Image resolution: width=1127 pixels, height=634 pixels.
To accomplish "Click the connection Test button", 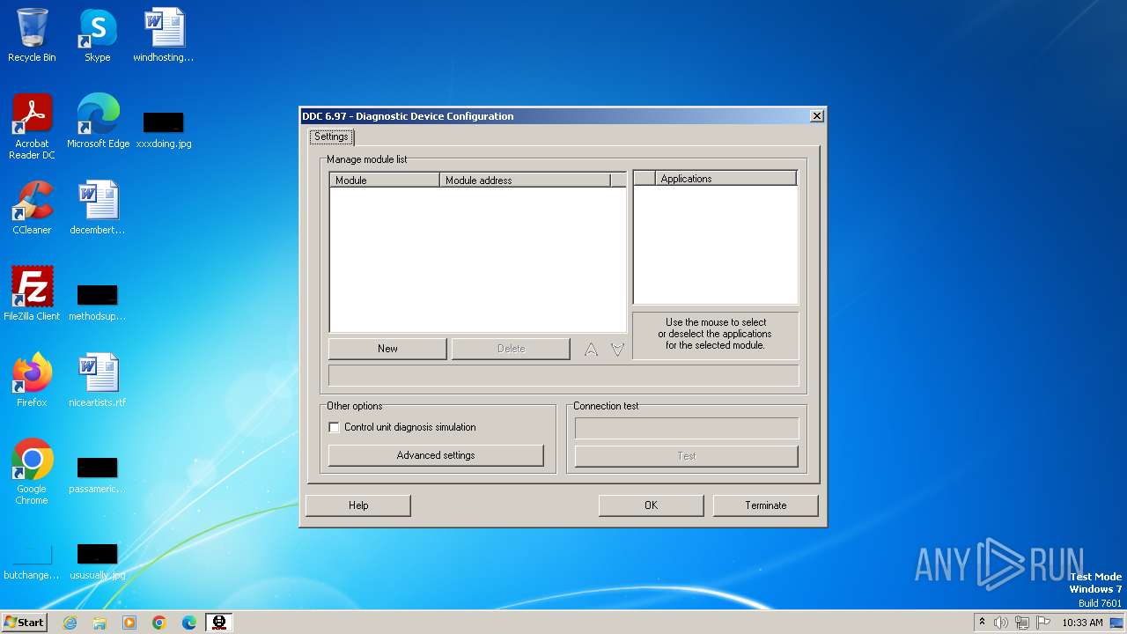I will coord(687,456).
